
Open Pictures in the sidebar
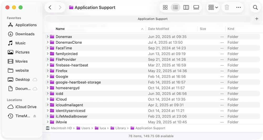(x=19, y=52)
